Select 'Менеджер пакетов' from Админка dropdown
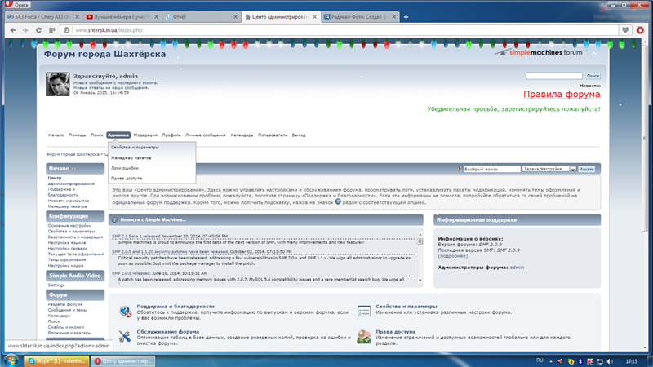The height and width of the screenshot is (367, 653). coord(131,157)
